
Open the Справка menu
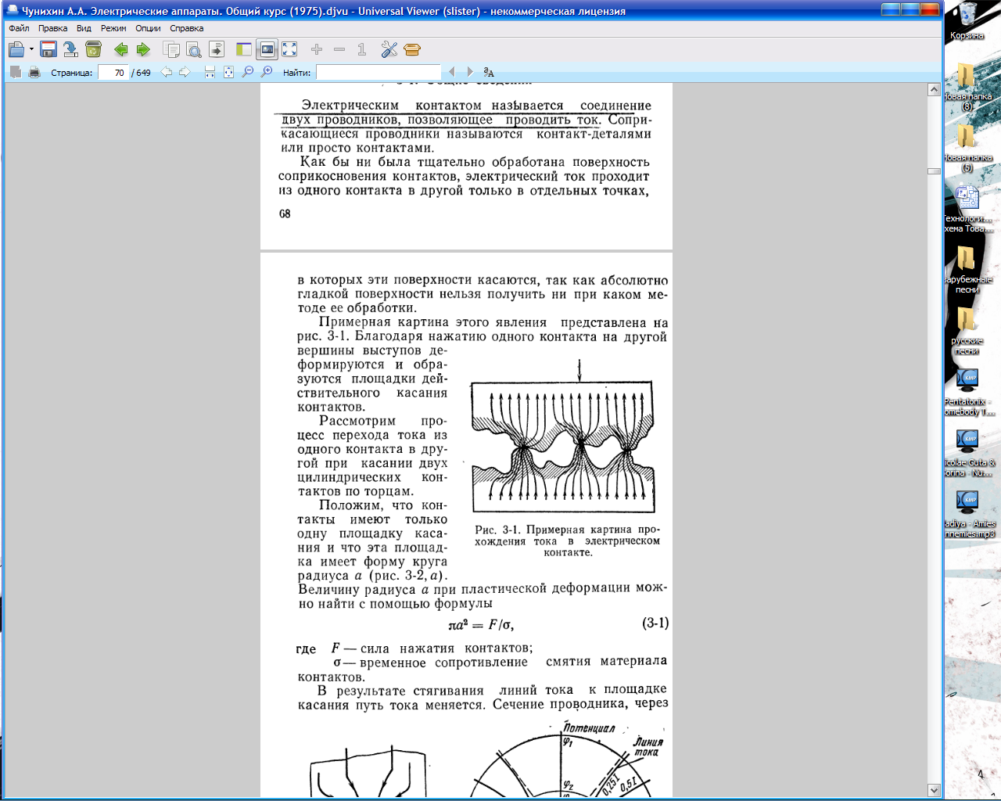(x=187, y=28)
